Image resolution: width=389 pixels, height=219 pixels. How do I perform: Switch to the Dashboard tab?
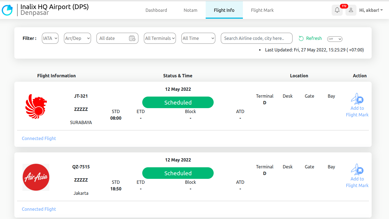coord(156,10)
